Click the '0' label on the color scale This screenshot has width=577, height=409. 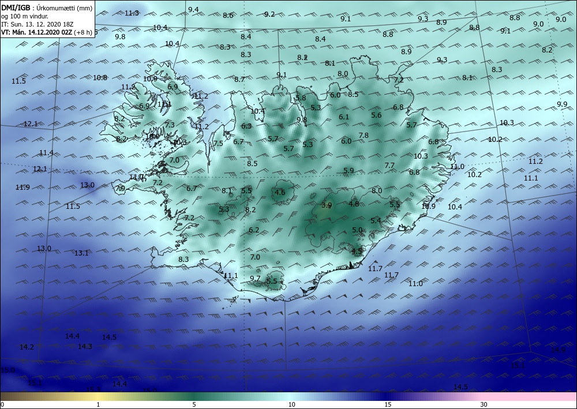2,405
